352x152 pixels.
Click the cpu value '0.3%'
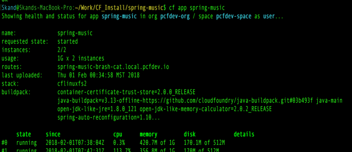119,143
